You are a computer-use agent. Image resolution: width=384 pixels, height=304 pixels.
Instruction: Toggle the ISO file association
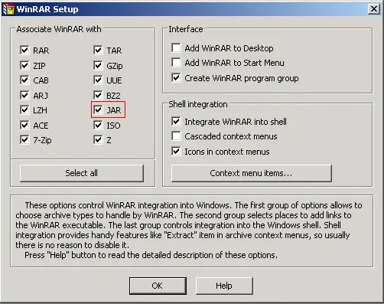click(98, 125)
